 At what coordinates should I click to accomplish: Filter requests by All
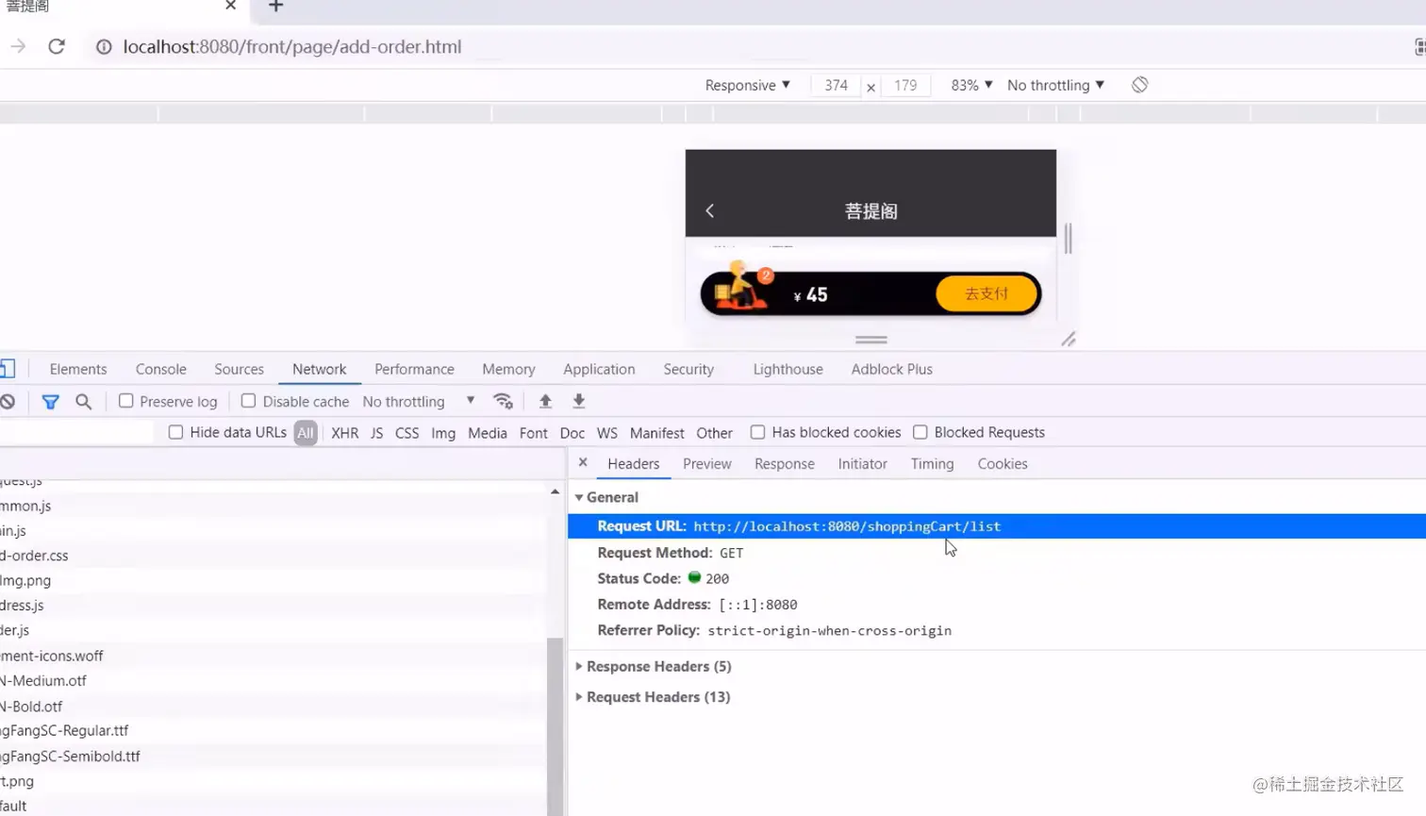(305, 433)
